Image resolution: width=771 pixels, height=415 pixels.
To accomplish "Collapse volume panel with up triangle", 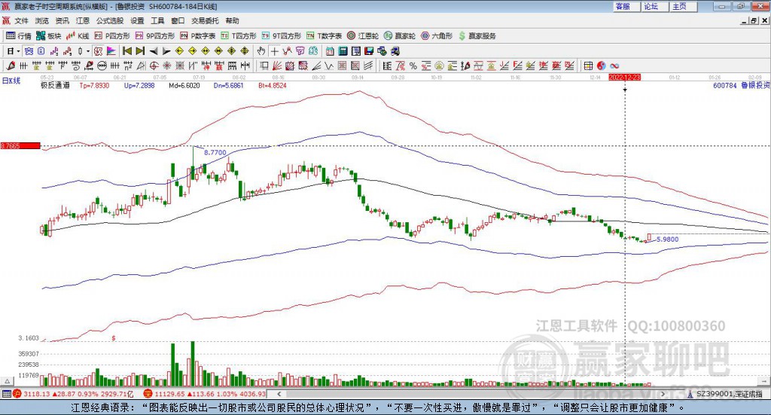I will (7, 381).
